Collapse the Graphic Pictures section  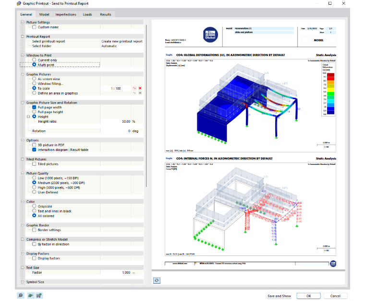pyautogui.click(x=23, y=74)
